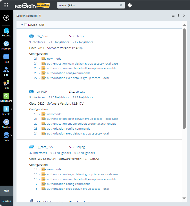Viewport: 190px width, 206px height.
Task: Open Network in sidebar
Action: (x=6, y=45)
